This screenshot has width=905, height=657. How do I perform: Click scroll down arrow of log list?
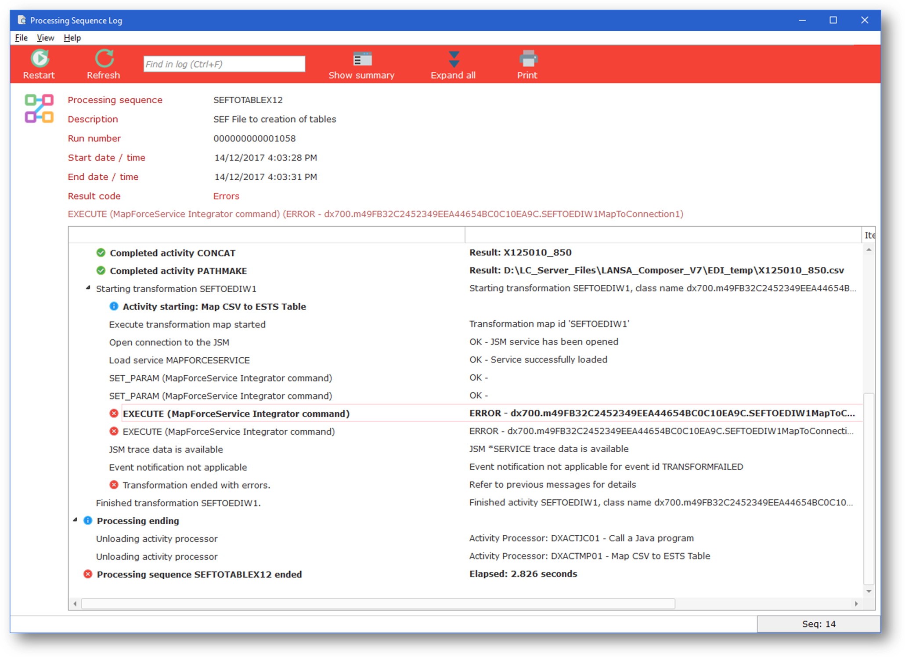869,591
